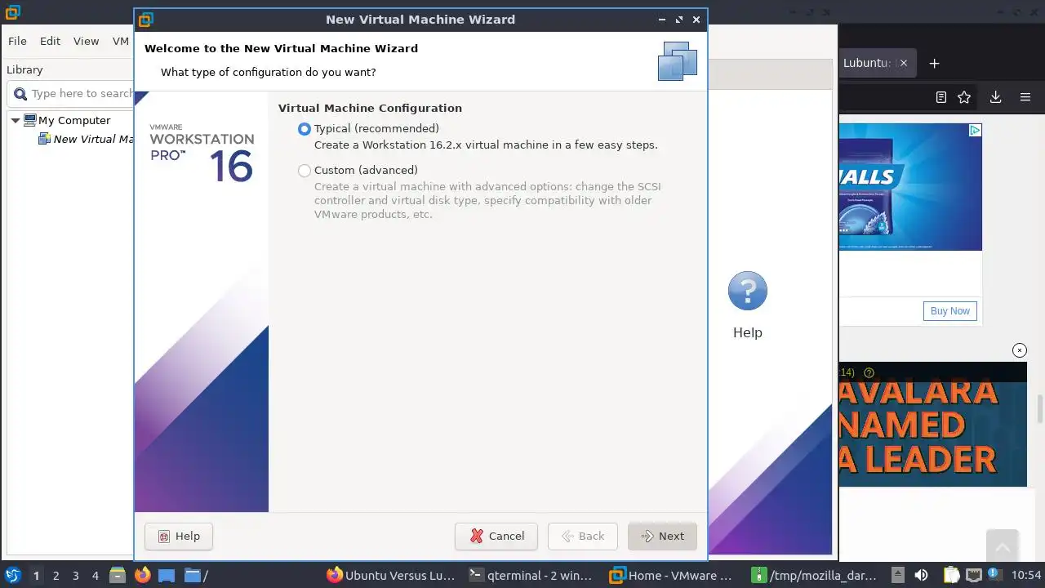Click the Firefox page scrollbar thumb
The width and height of the screenshot is (1045, 588).
(x=1039, y=407)
